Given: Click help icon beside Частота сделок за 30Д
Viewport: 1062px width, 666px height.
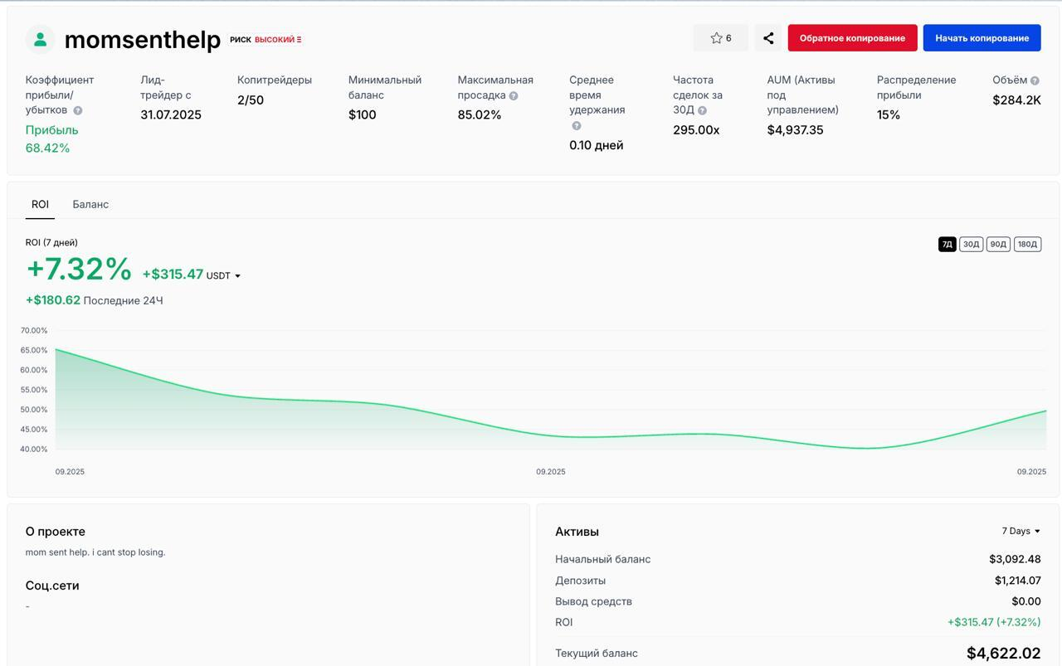Looking at the screenshot, I should click(702, 110).
